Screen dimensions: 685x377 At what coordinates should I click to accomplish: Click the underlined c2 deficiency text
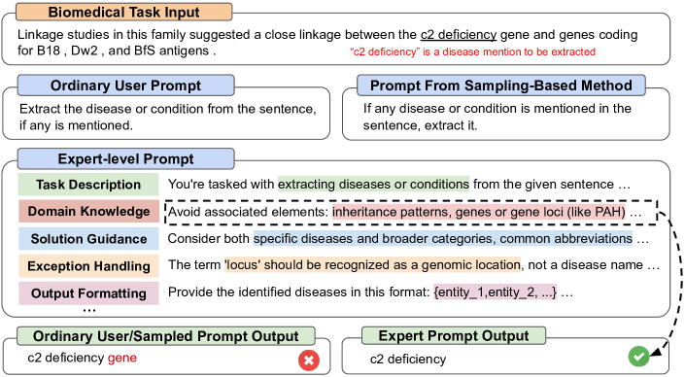click(459, 35)
